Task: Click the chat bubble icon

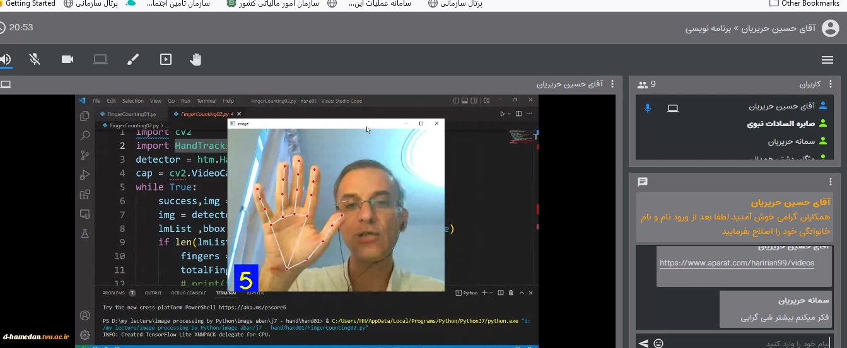Action: tap(643, 182)
